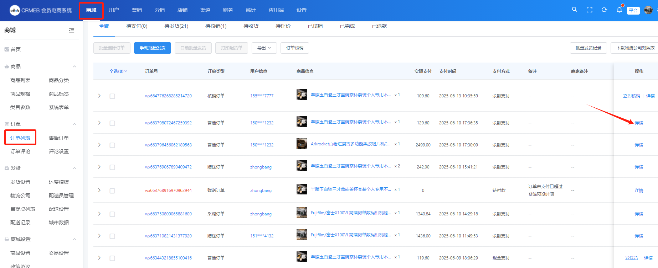Screen dimensions: 658x268
Task: Open 售后订单 in the sidebar
Action: pyautogui.click(x=59, y=138)
